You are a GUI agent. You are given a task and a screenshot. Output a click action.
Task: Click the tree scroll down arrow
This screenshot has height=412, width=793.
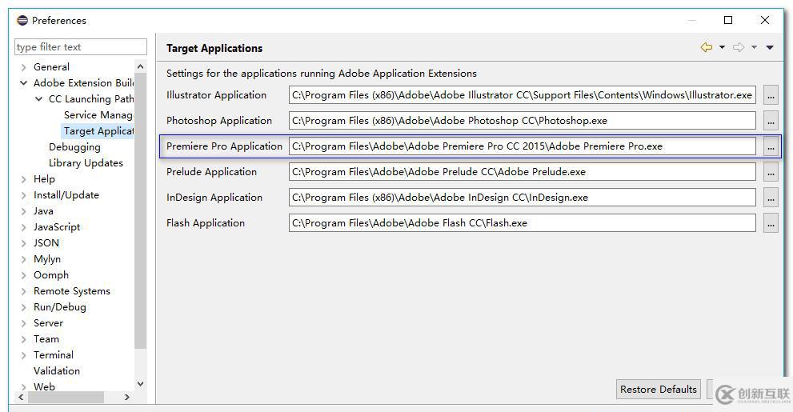pos(141,384)
